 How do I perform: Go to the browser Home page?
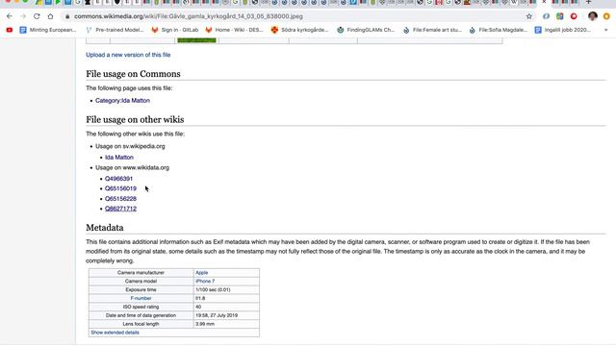click(x=50, y=16)
